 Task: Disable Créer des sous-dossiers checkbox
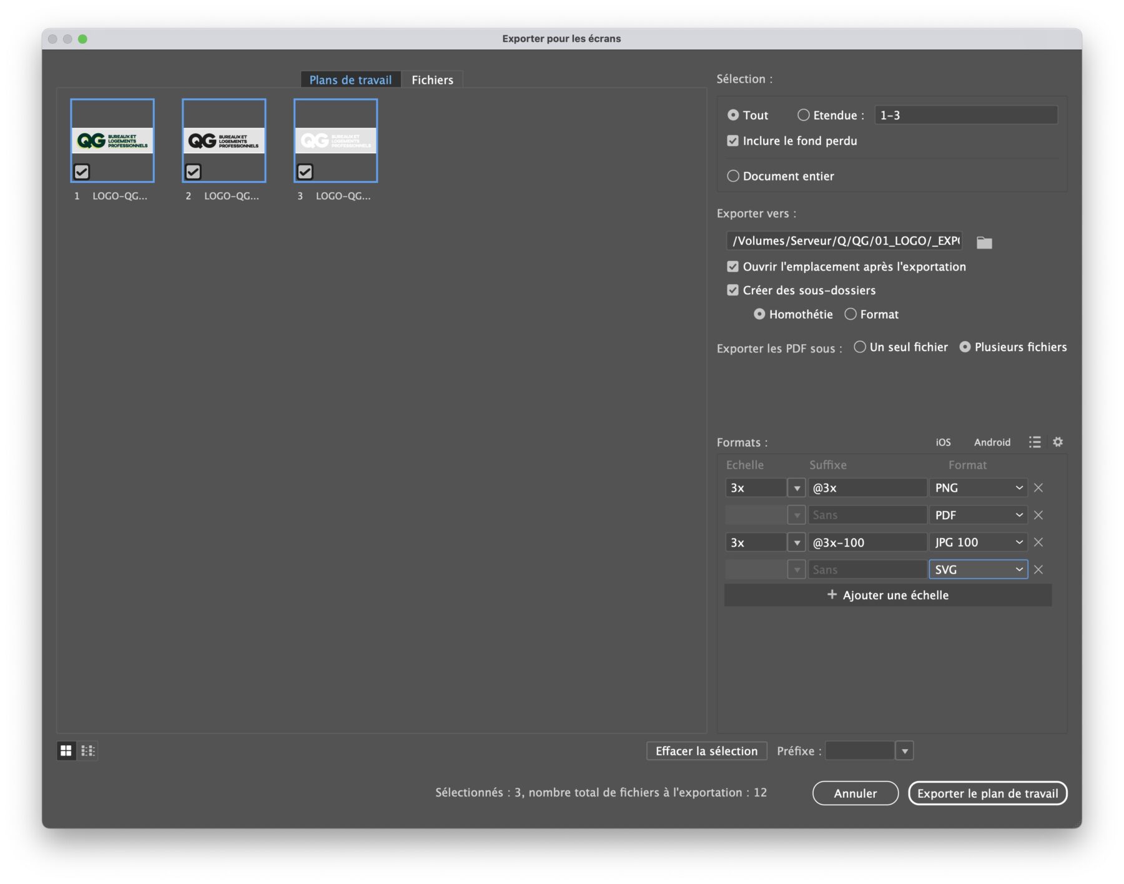pyautogui.click(x=732, y=290)
